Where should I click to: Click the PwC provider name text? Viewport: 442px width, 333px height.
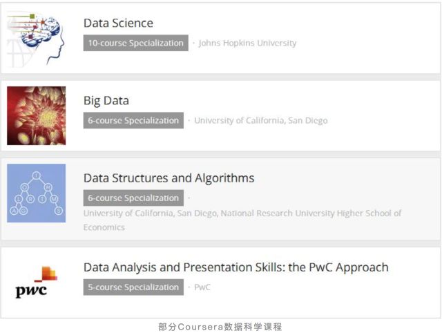[202, 287]
